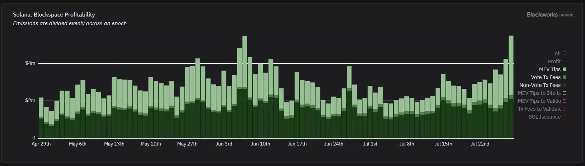Click the $2m y-axis label
This screenshot has height=166, width=585.
coord(30,101)
